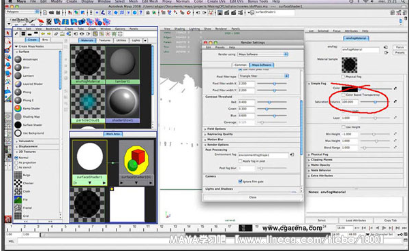The image size is (409, 251).
Task: Enable Apply fog in post checkbox
Action: click(x=240, y=161)
